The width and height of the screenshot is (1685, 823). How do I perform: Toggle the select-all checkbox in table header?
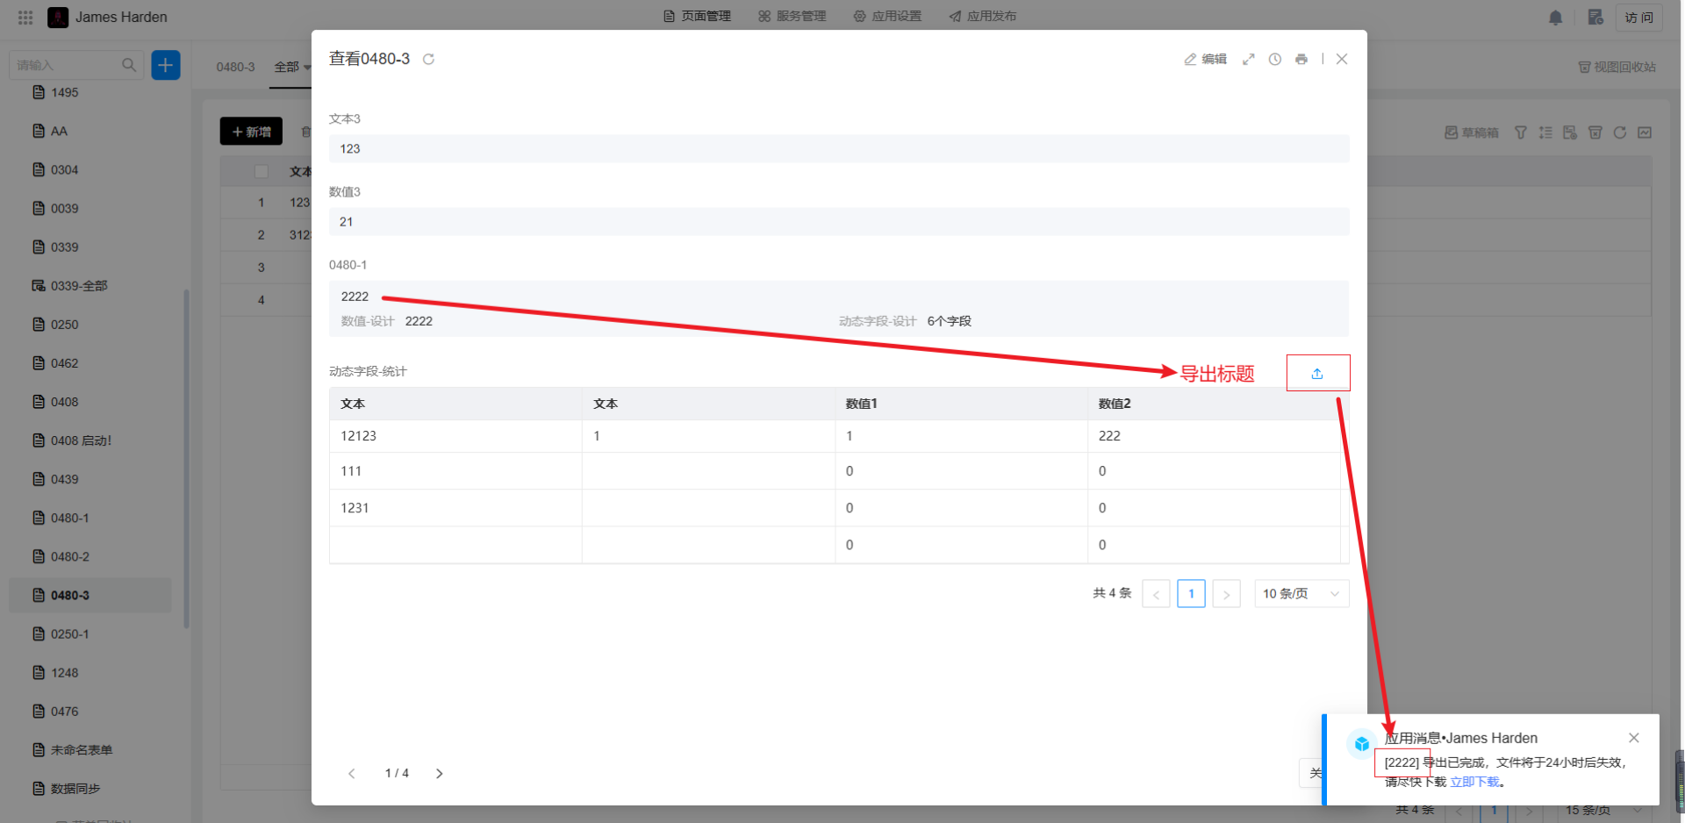261,172
